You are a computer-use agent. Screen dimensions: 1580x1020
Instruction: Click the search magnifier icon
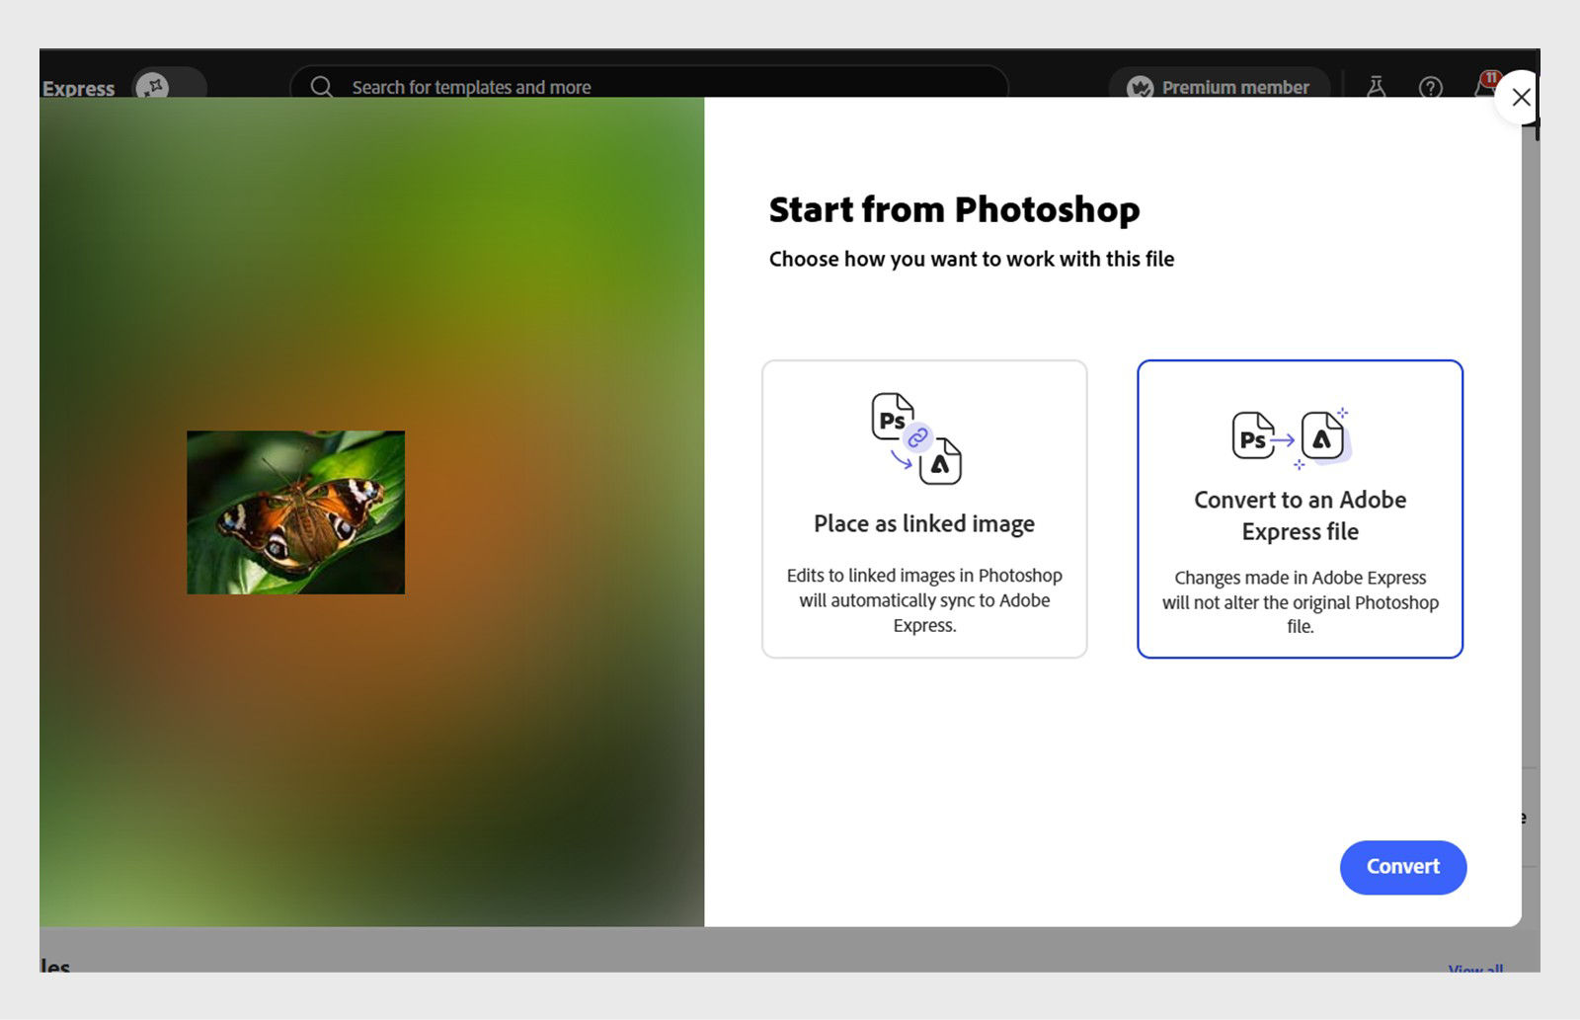(321, 87)
